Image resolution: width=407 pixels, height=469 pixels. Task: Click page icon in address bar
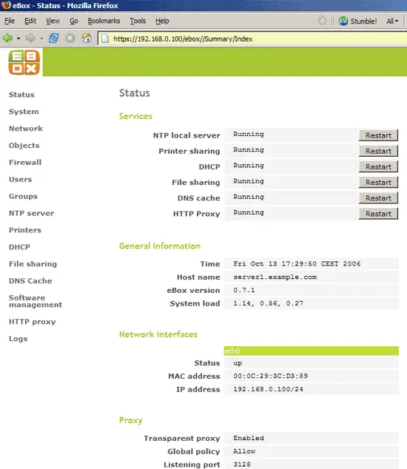tap(105, 38)
